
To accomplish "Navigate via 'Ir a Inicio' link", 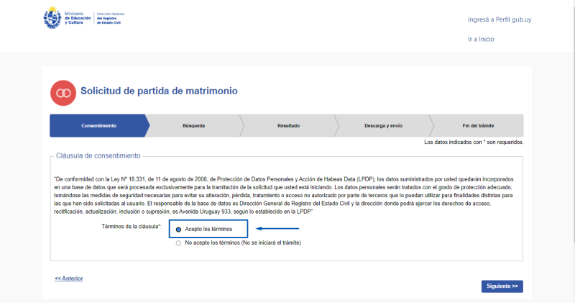I will tap(481, 39).
